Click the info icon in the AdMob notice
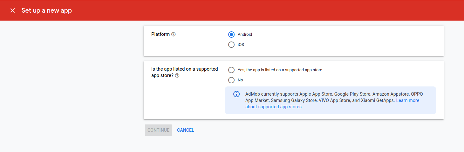The width and height of the screenshot is (464, 152). coord(236,94)
